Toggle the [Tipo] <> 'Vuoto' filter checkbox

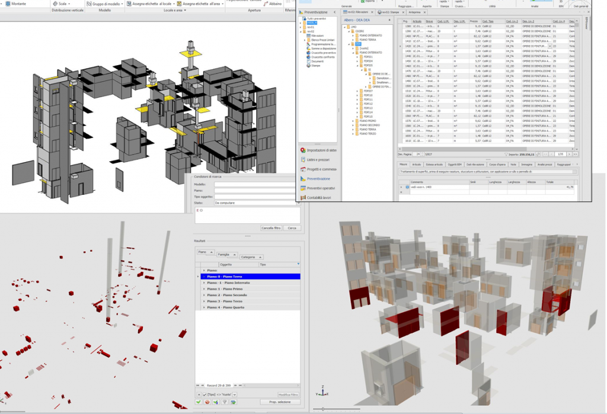pyautogui.click(x=204, y=394)
